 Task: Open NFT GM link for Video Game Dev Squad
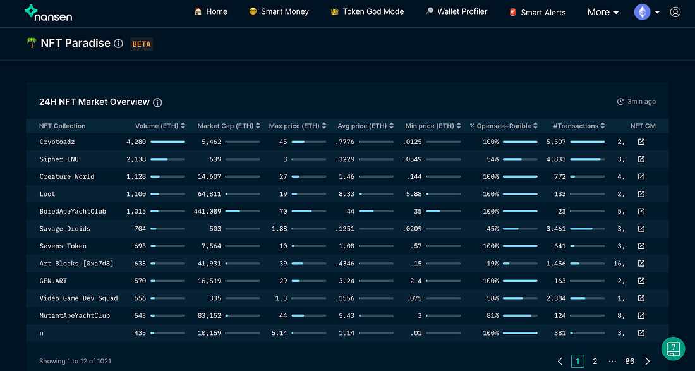tap(641, 298)
